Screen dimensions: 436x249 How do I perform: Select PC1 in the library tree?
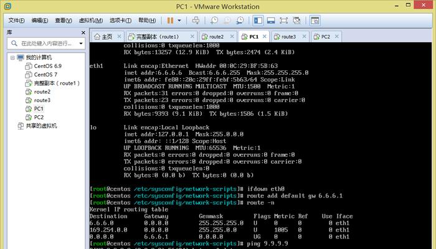[39, 109]
